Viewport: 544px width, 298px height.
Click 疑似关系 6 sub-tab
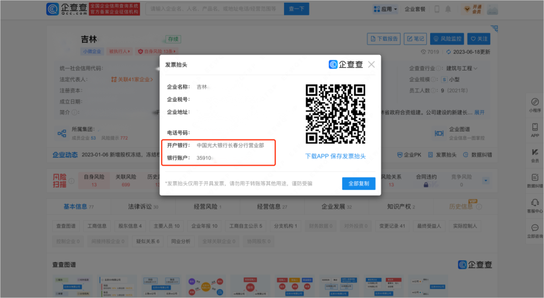coord(148,241)
